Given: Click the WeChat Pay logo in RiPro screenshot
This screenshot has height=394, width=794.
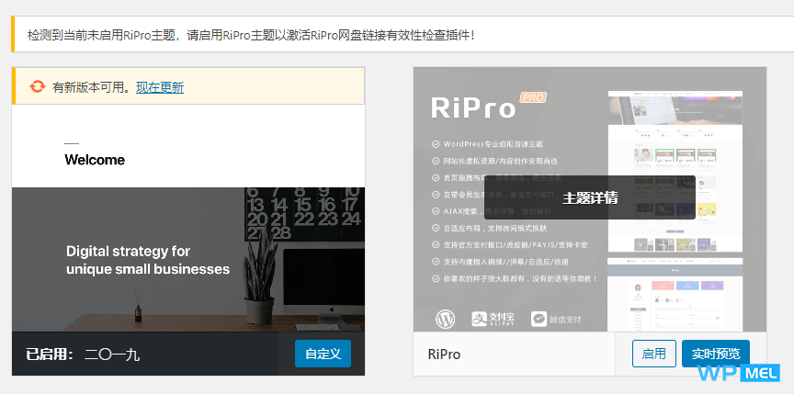Looking at the screenshot, I should (555, 319).
